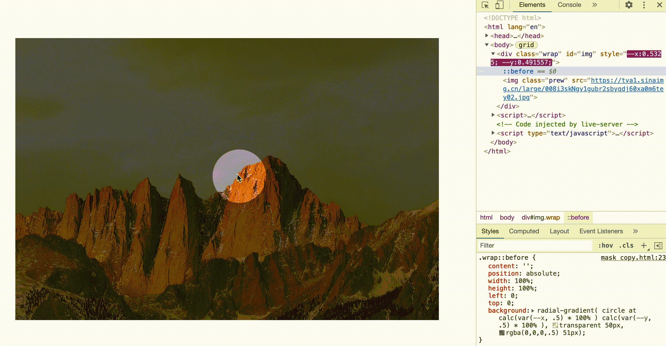
Task: Toggle the .cls class editor button
Action: [626, 245]
